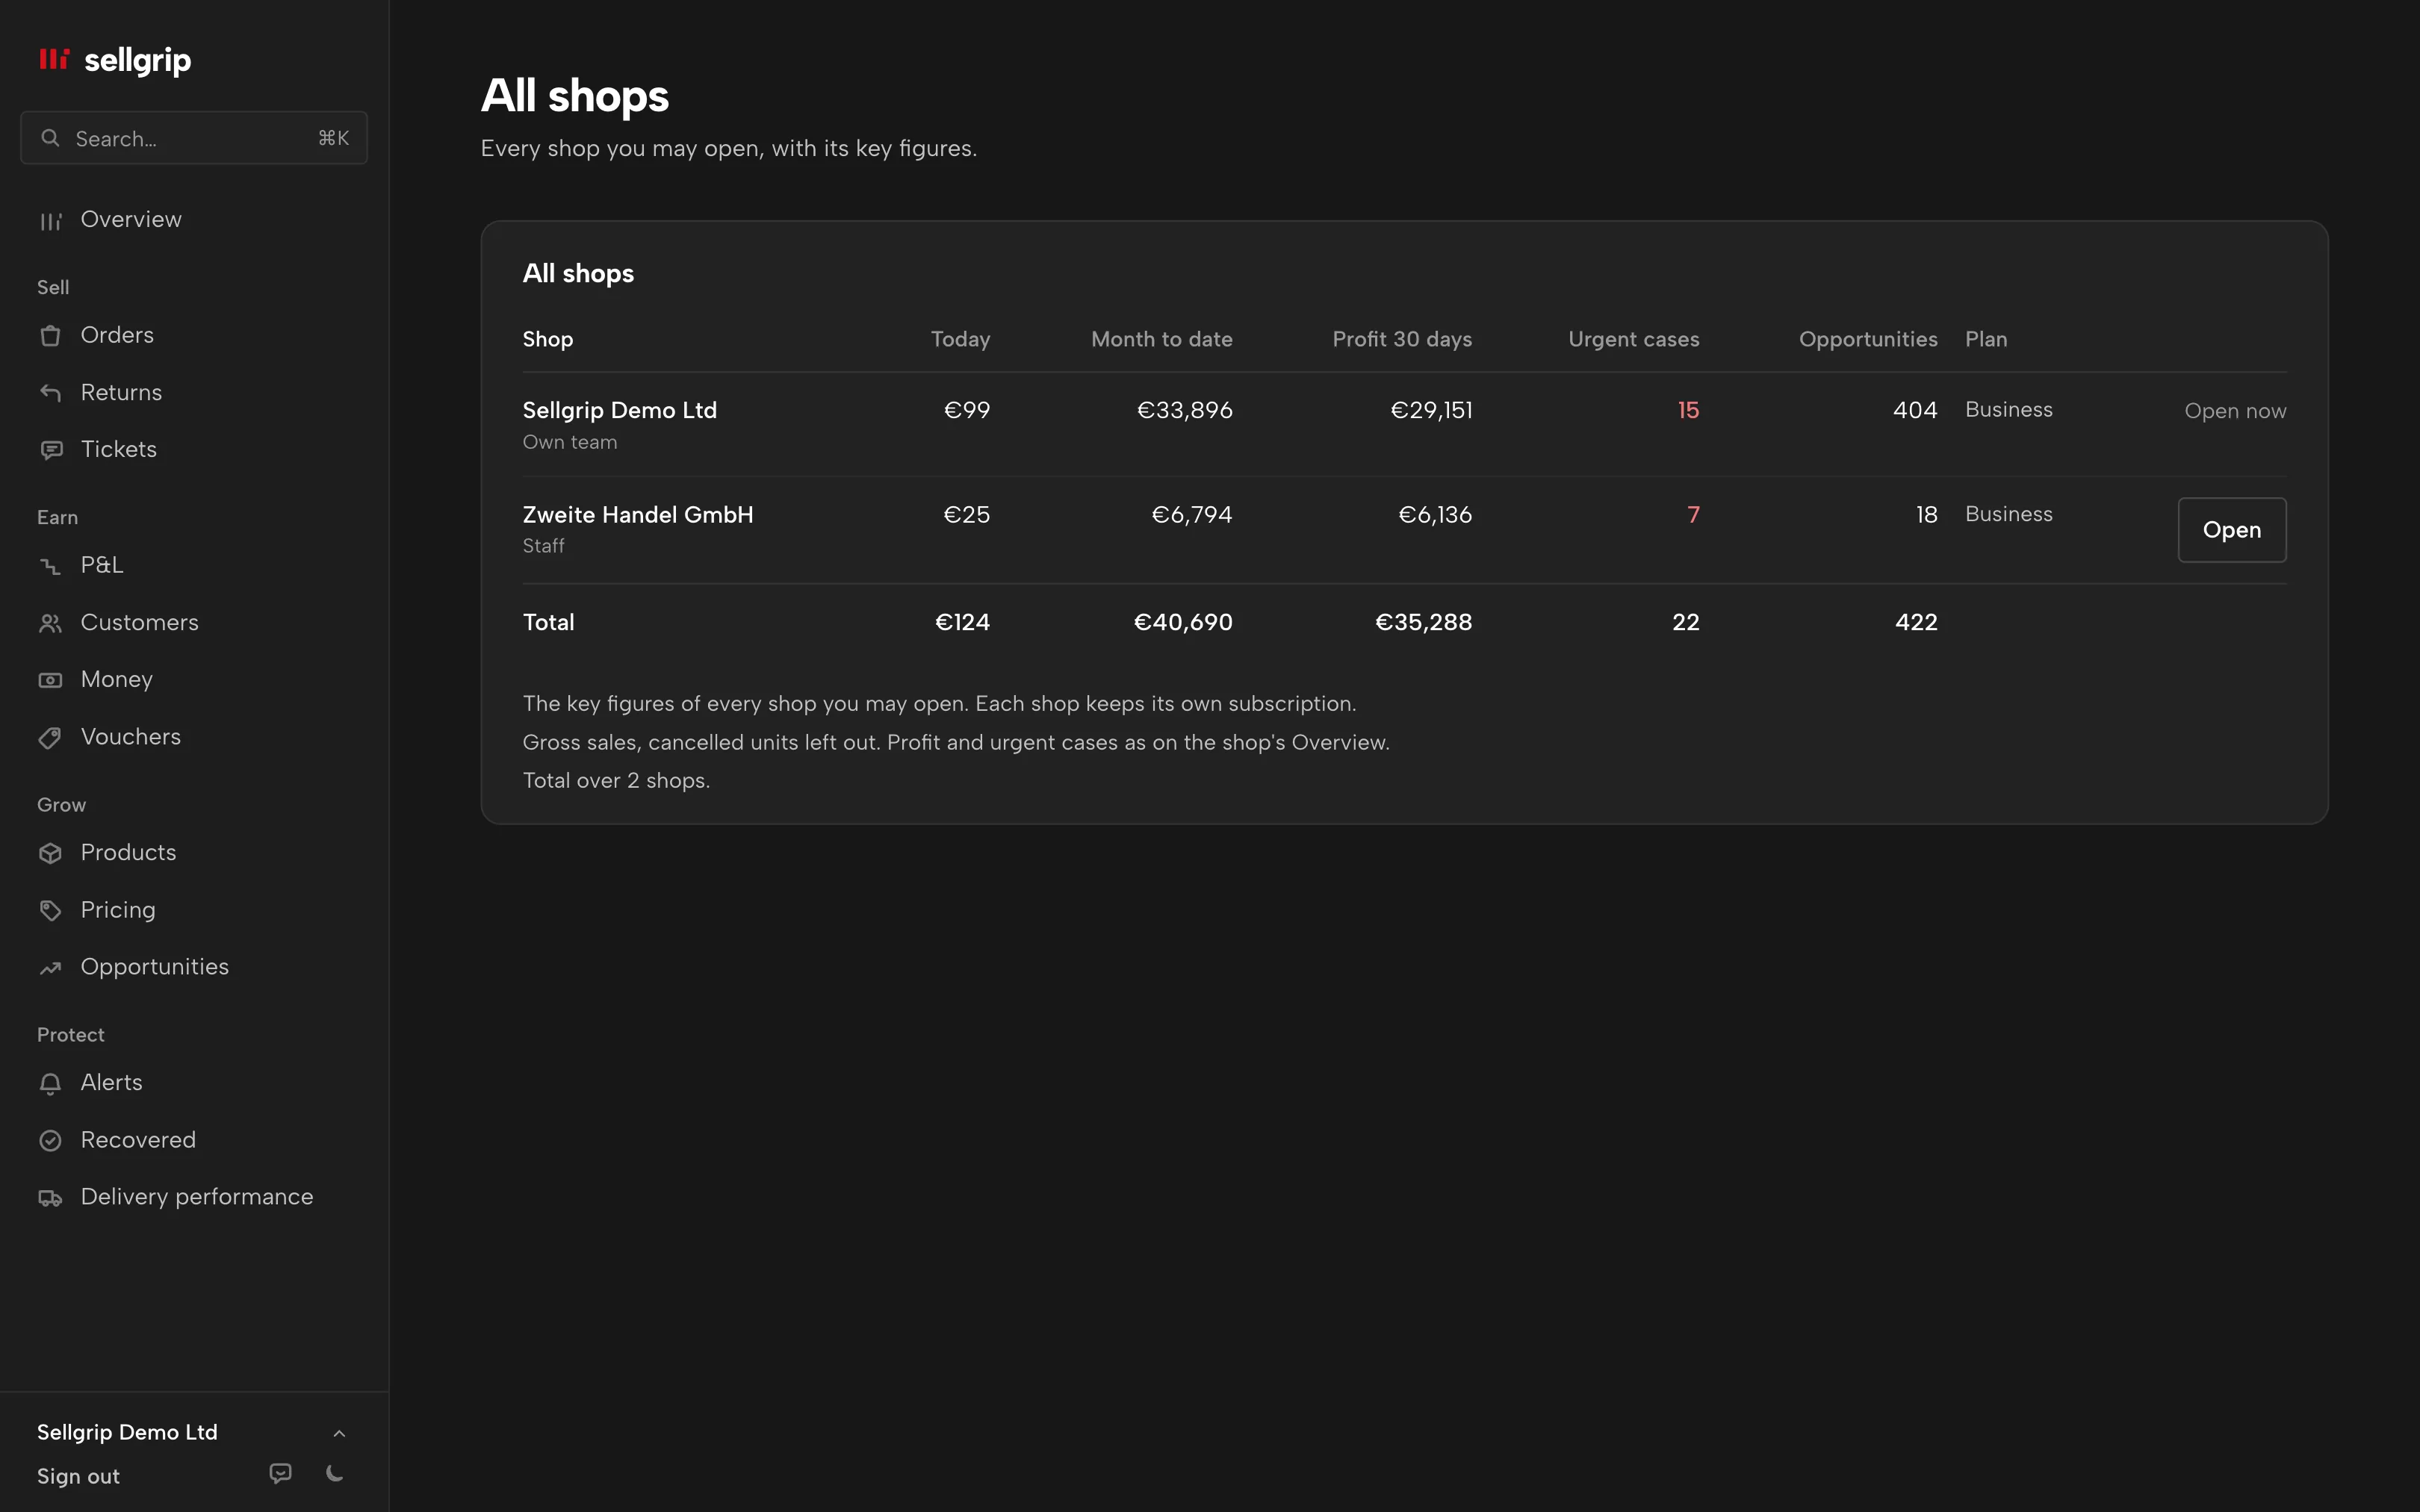Click the Profit 30 days header

pyautogui.click(x=1402, y=339)
